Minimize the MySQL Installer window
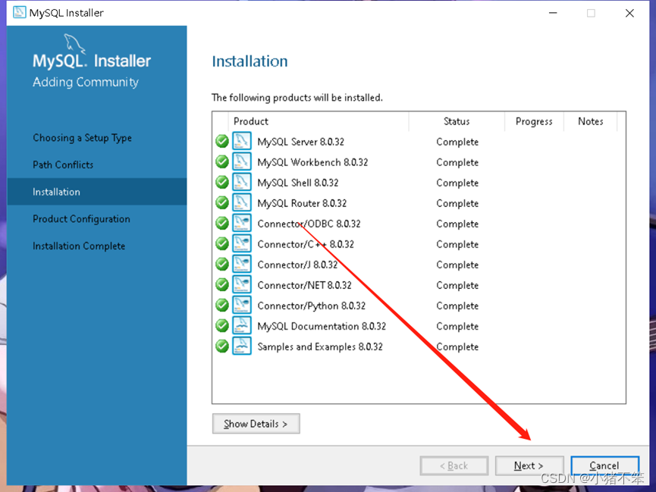The height and width of the screenshot is (492, 656). click(x=553, y=13)
